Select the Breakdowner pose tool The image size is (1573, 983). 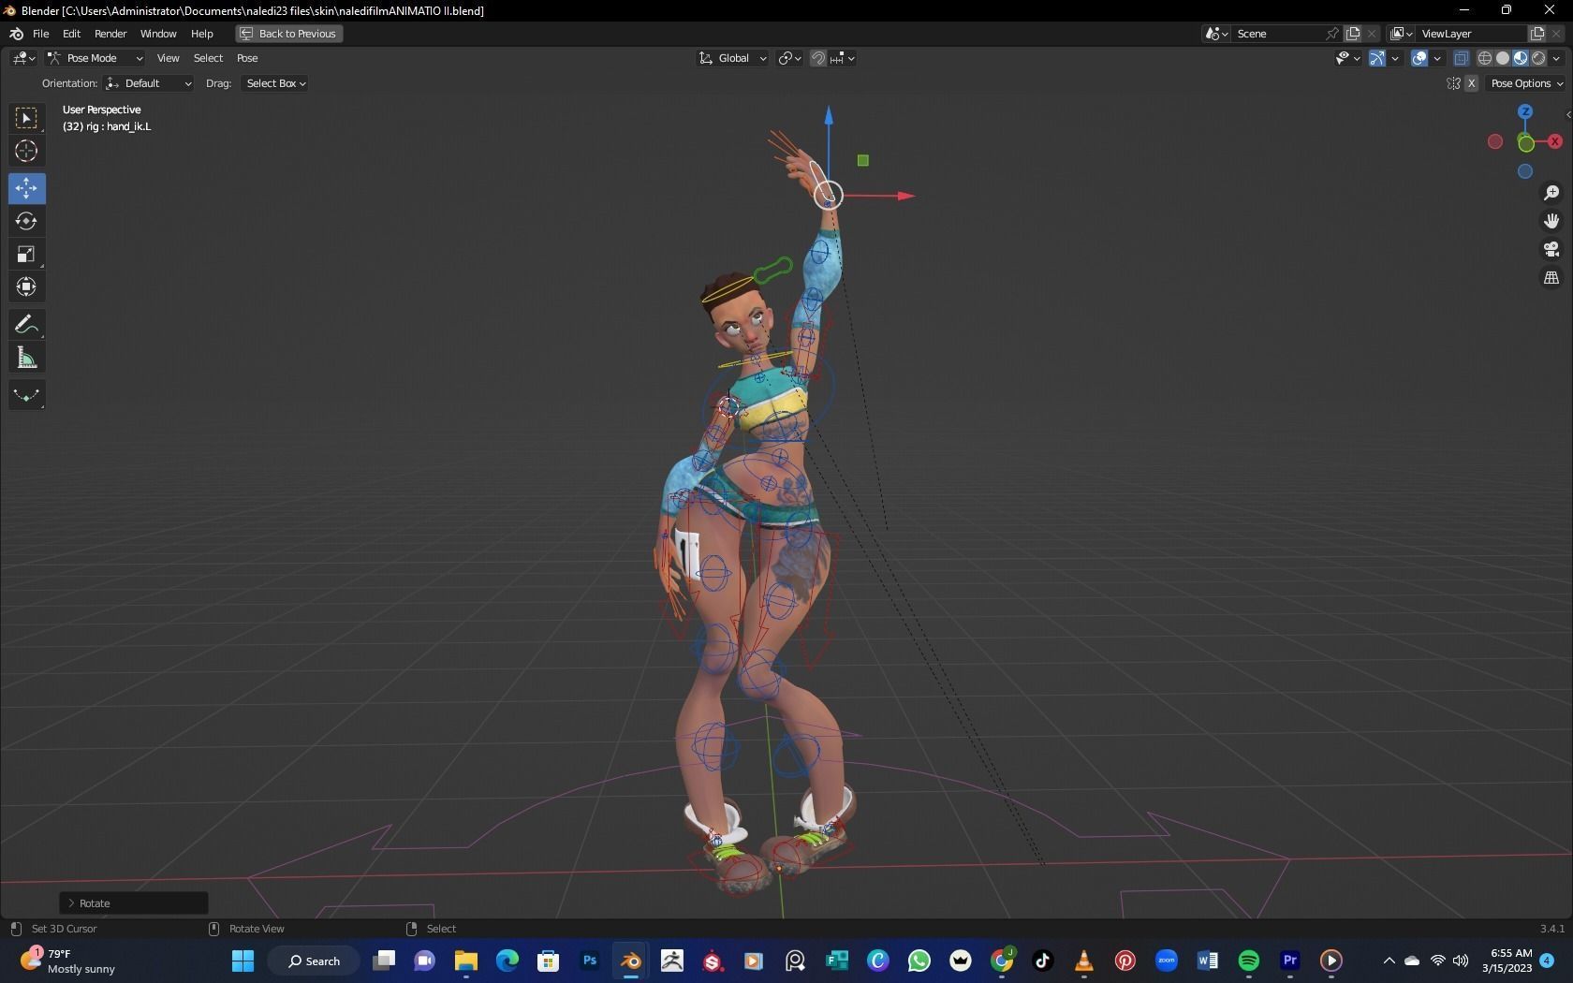26,395
